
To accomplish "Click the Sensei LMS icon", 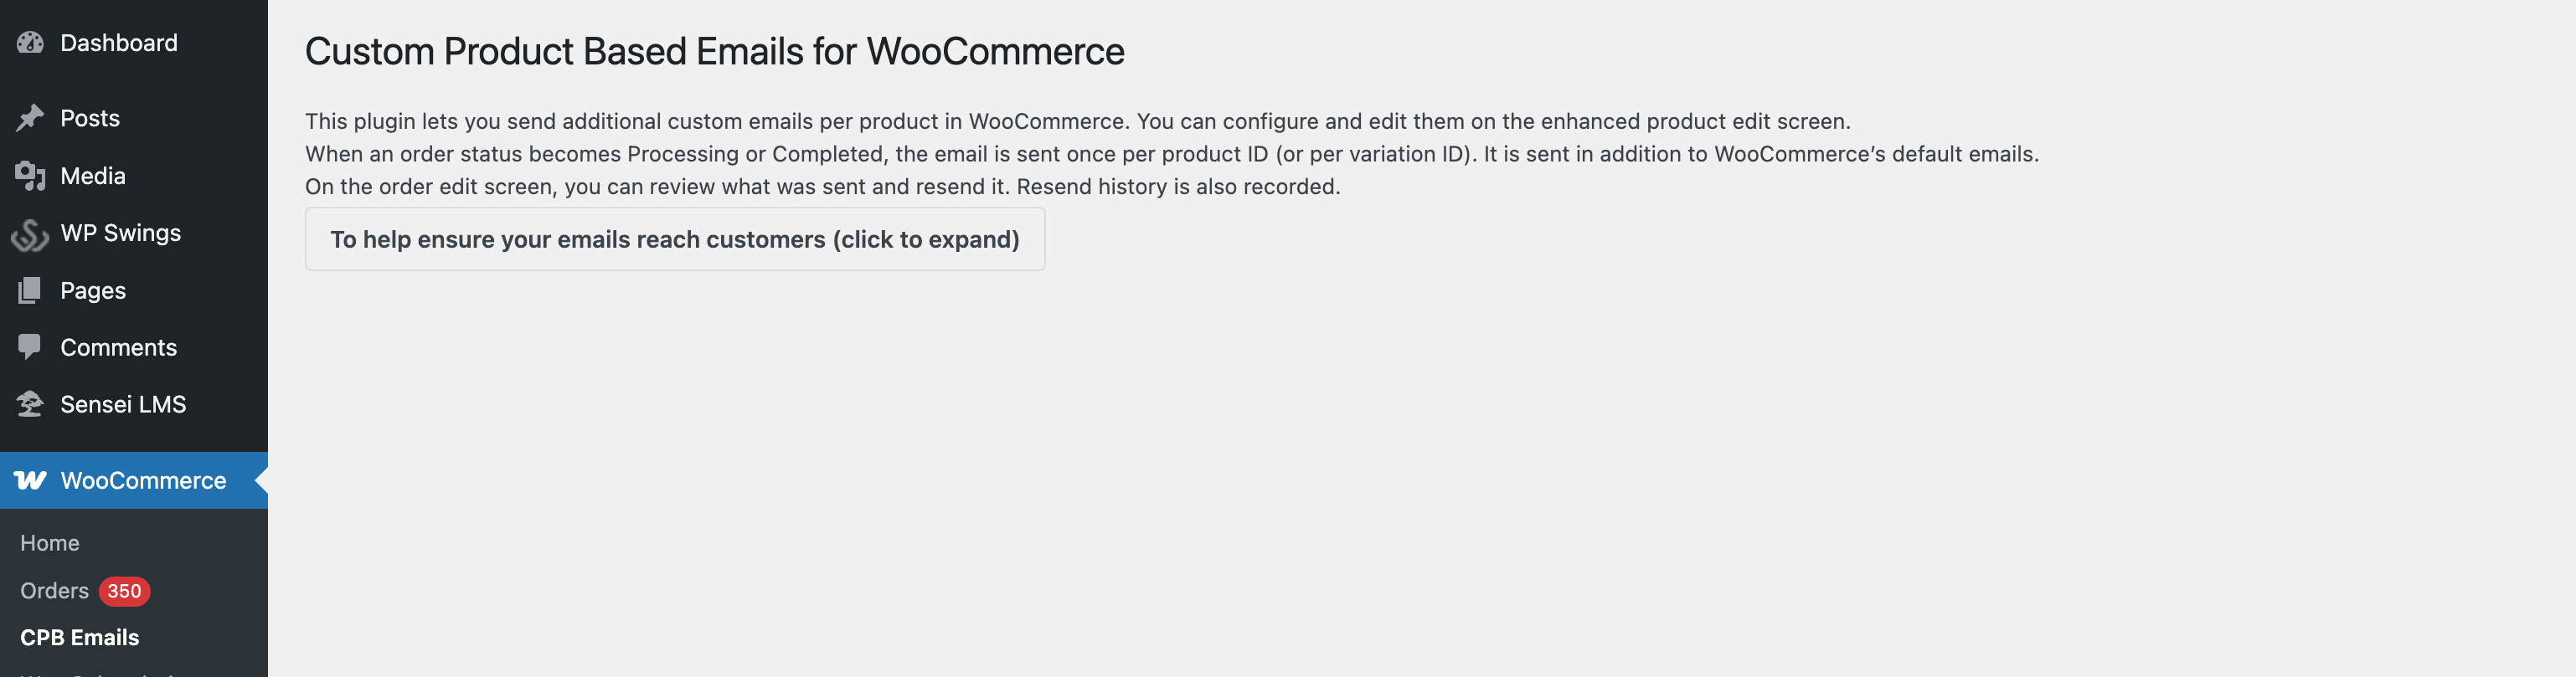I will point(30,404).
